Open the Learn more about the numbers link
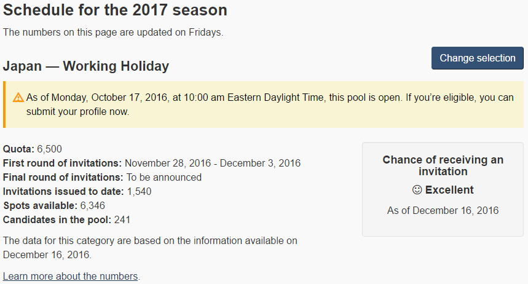Viewport: 528px width, 284px height. pos(70,276)
